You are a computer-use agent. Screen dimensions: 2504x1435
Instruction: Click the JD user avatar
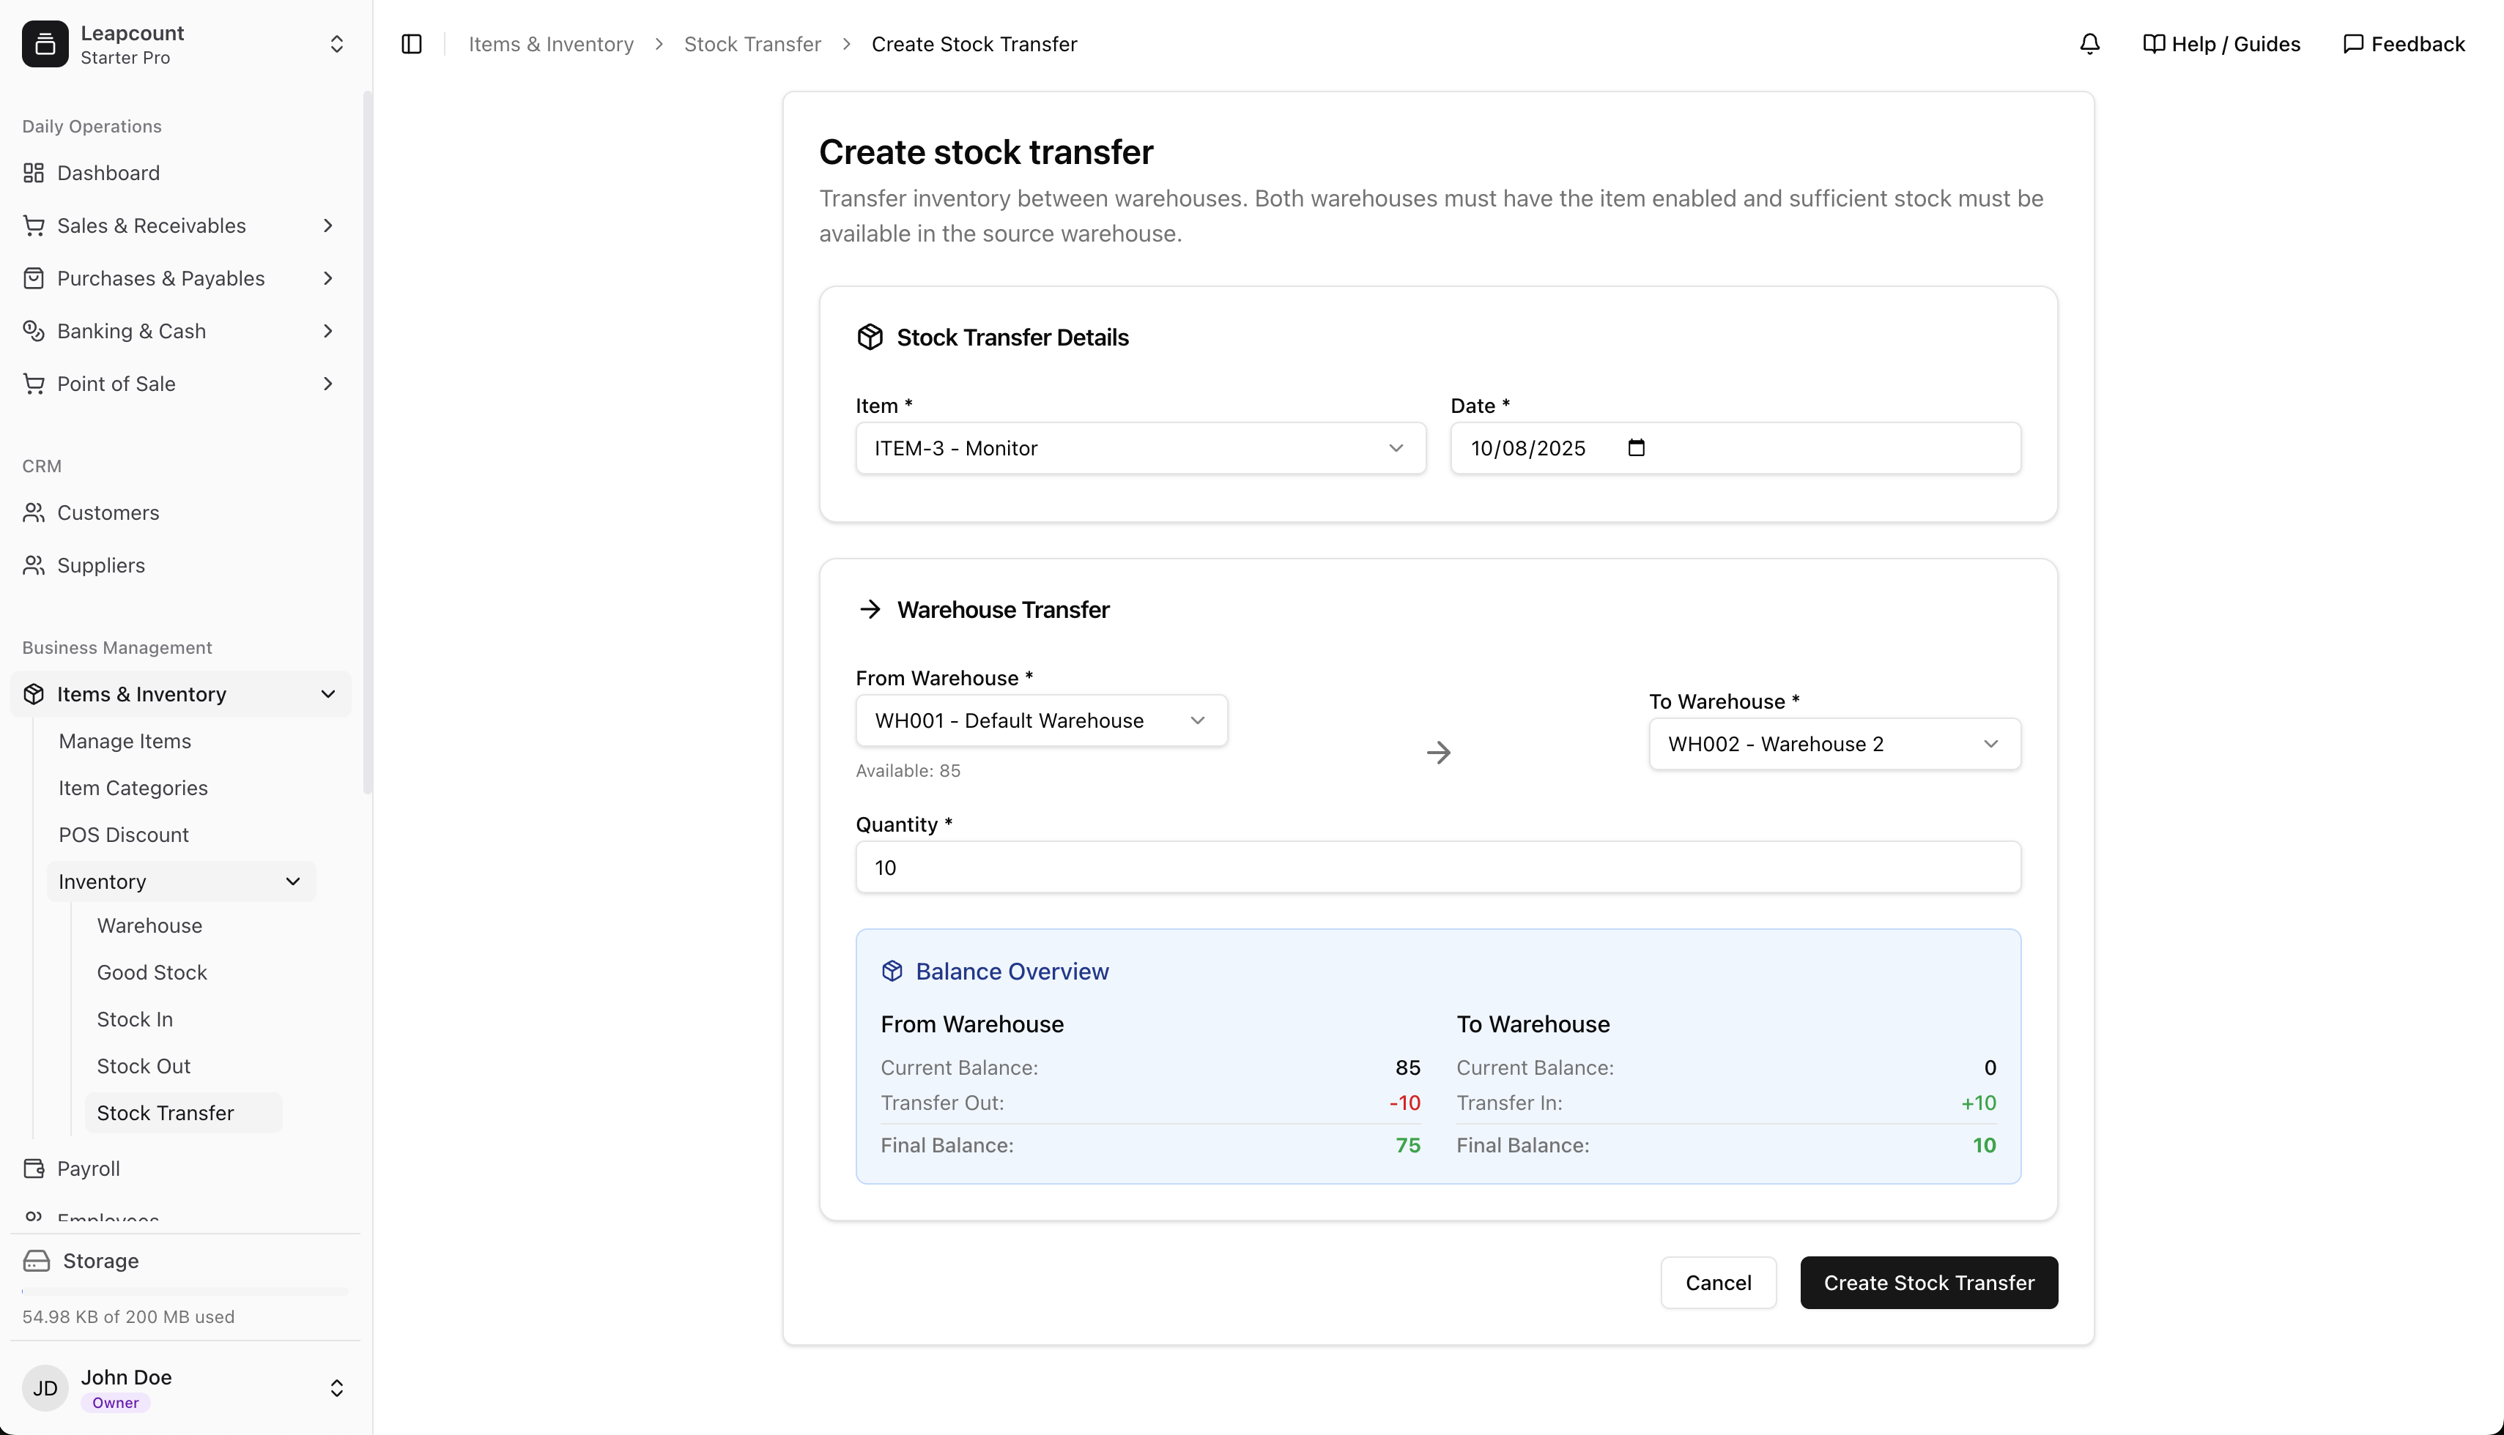45,1389
